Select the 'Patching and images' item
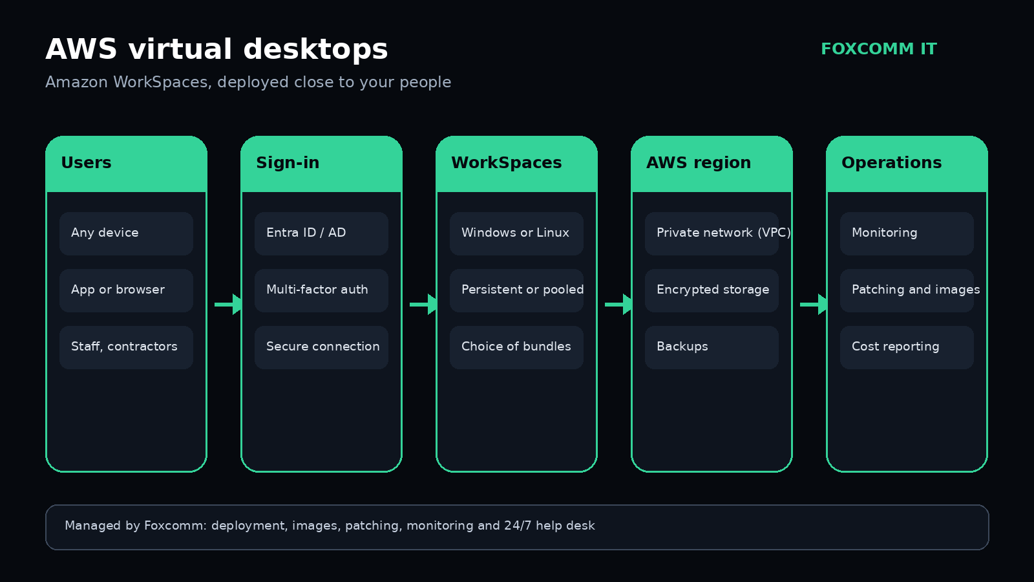1034x582 pixels. click(907, 290)
